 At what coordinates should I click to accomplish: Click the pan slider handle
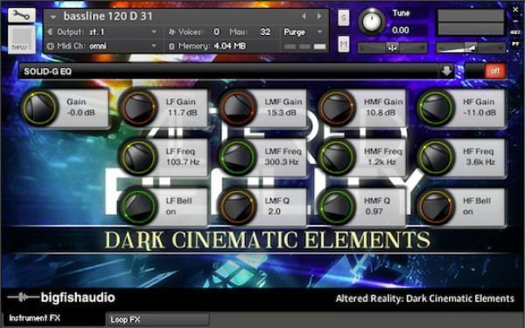[x=392, y=48]
